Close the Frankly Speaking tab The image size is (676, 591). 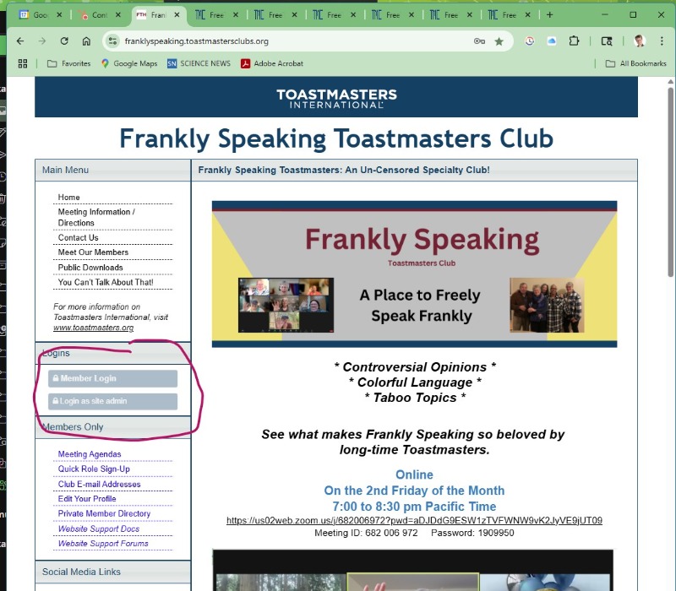(x=177, y=15)
